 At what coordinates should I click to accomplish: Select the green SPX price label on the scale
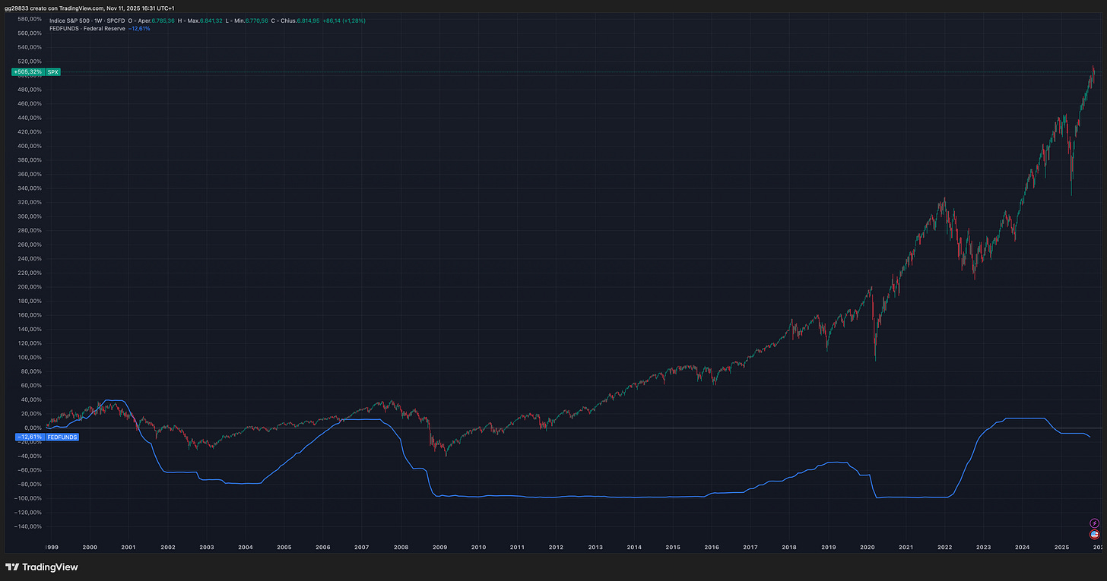coord(52,71)
